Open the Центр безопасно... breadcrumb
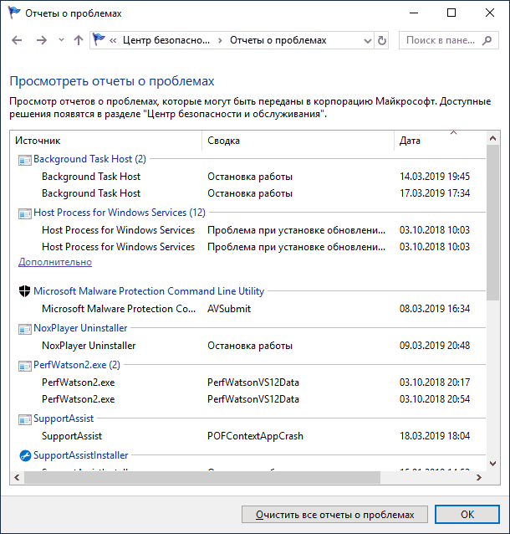Viewport: 510px width, 534px height. (x=166, y=40)
